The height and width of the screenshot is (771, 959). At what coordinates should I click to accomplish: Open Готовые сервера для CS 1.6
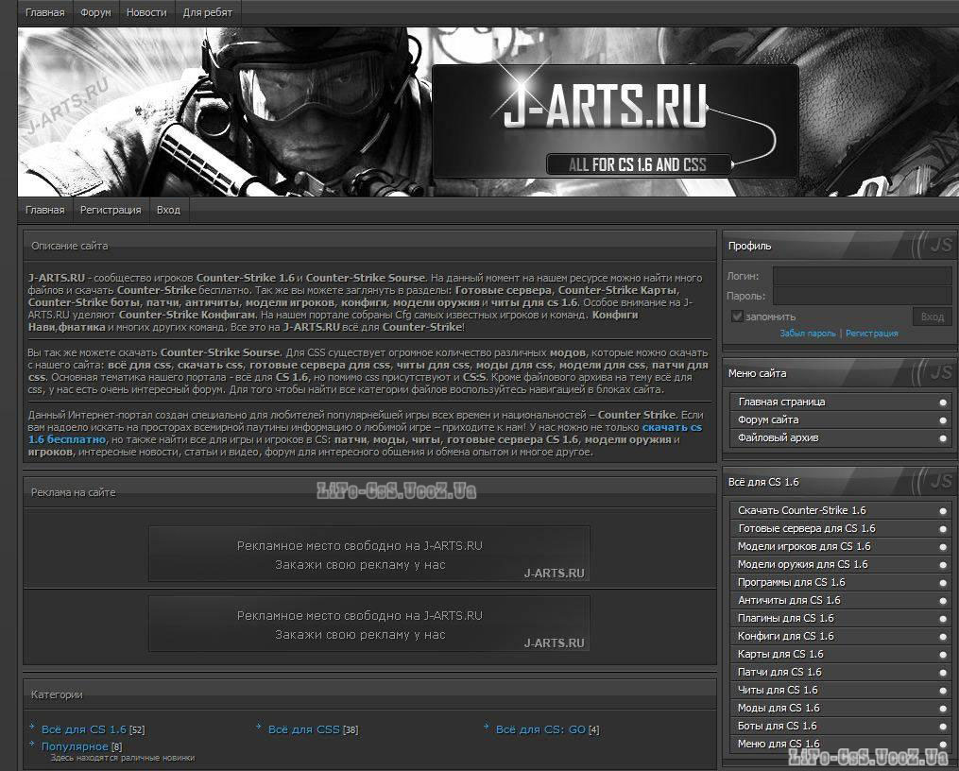pyautogui.click(x=841, y=528)
